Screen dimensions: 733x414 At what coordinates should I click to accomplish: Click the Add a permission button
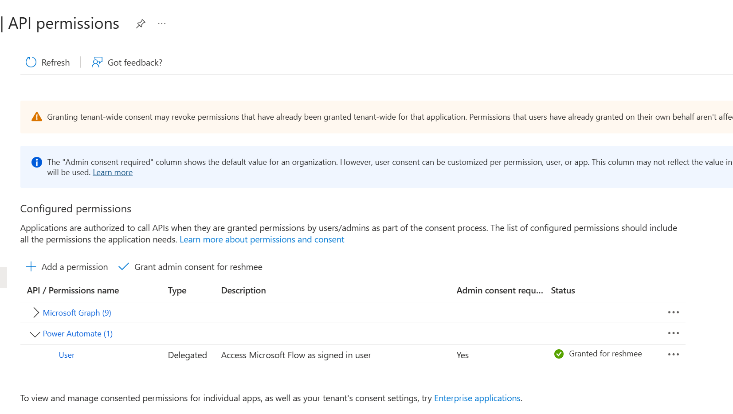(x=74, y=266)
